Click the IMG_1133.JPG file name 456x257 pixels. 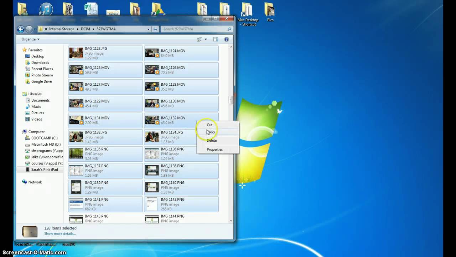coord(96,132)
